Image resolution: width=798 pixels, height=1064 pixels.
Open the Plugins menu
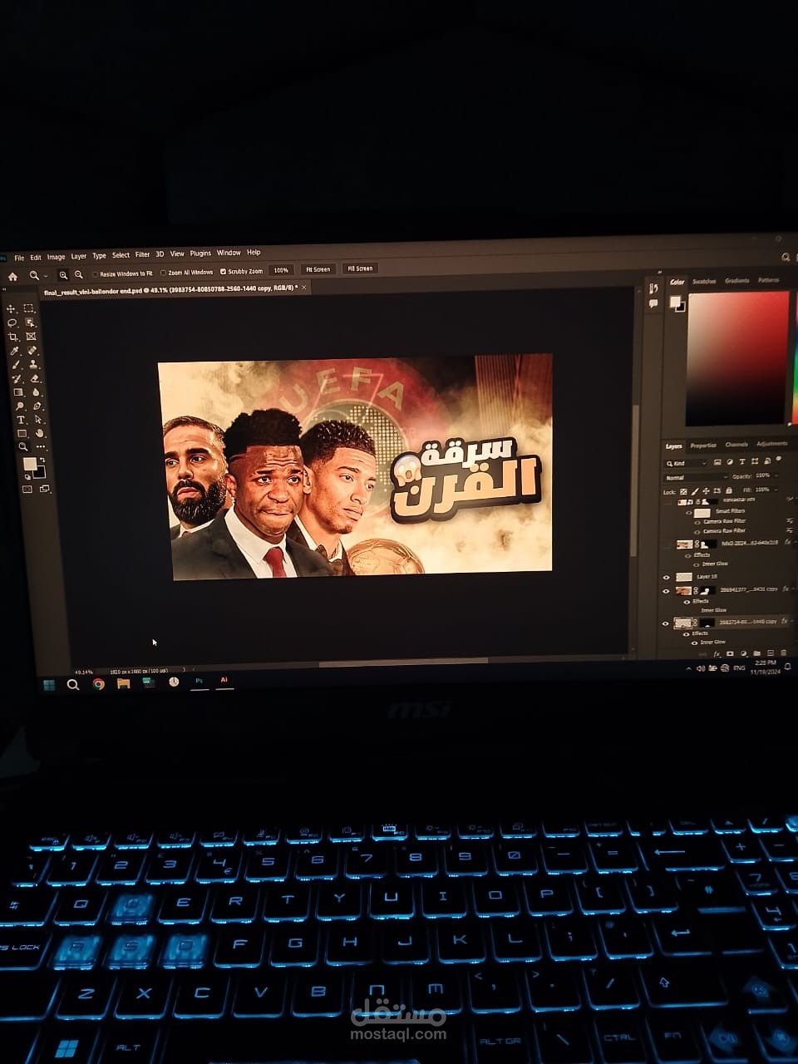click(200, 254)
